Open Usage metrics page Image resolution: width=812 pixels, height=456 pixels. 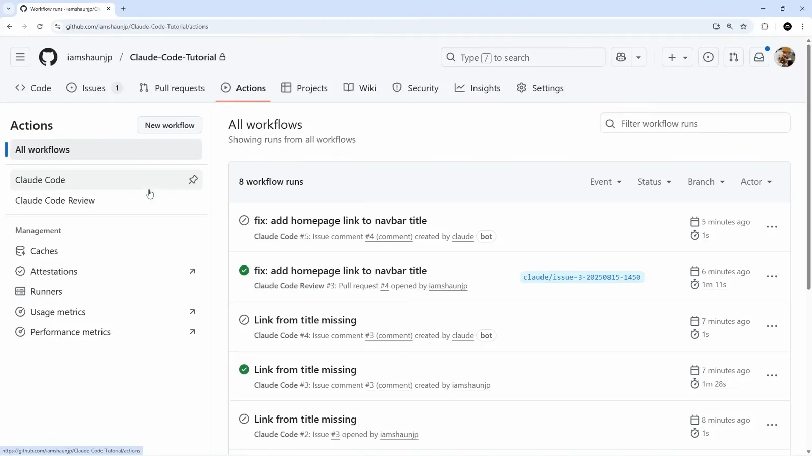[x=106, y=312]
